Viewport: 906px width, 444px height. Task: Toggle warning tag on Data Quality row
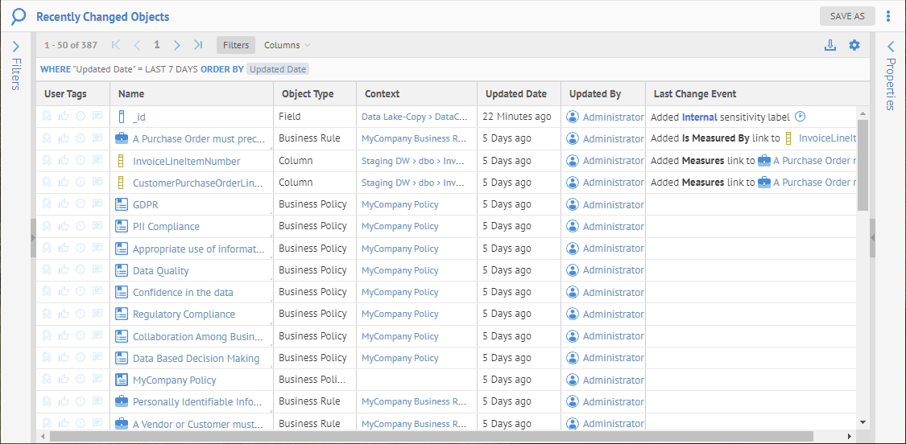coord(81,270)
